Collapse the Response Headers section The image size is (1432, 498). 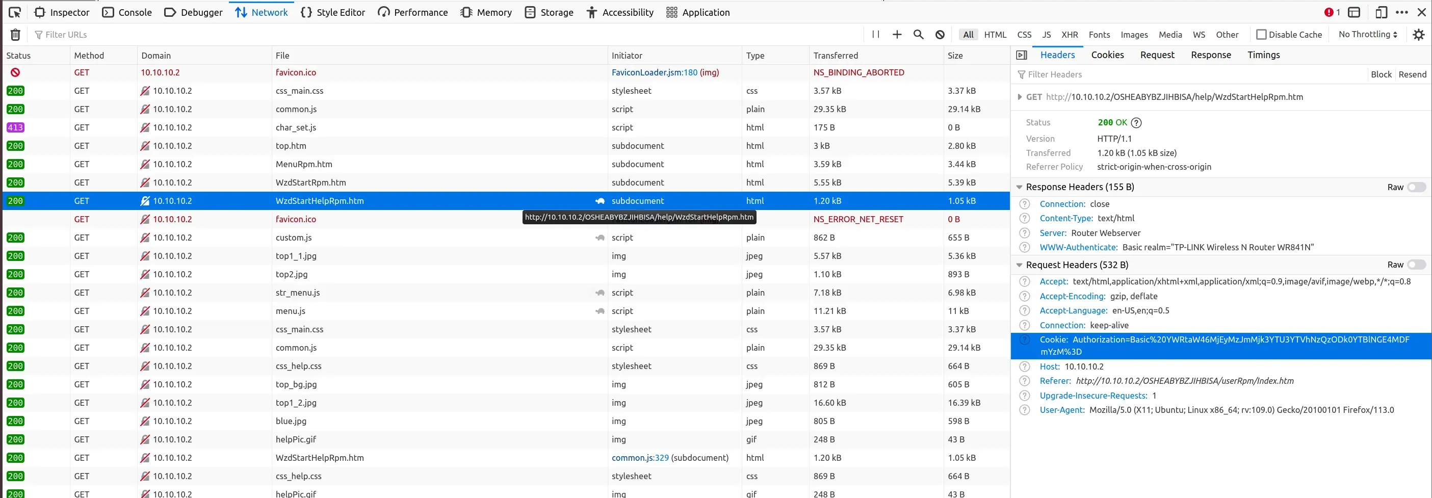1019,187
